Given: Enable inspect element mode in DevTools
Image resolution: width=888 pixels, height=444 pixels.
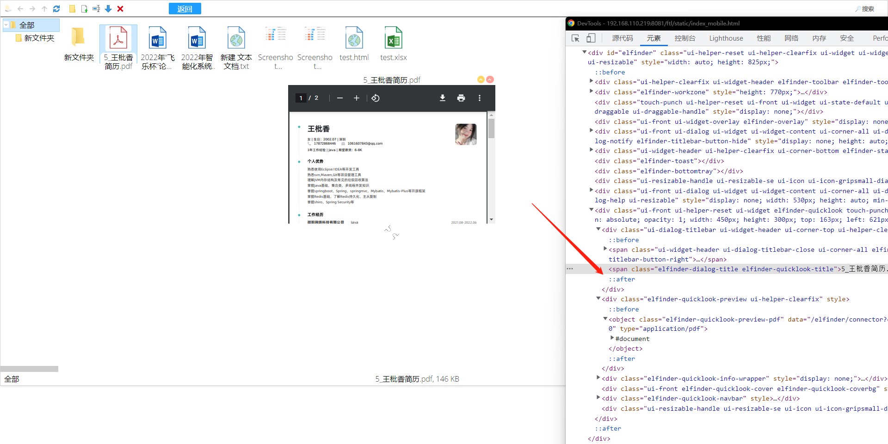Looking at the screenshot, I should click(575, 38).
